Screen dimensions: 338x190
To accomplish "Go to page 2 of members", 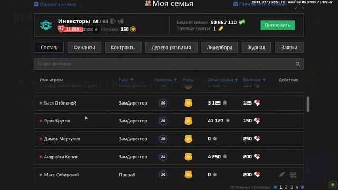I will [x=286, y=187].
